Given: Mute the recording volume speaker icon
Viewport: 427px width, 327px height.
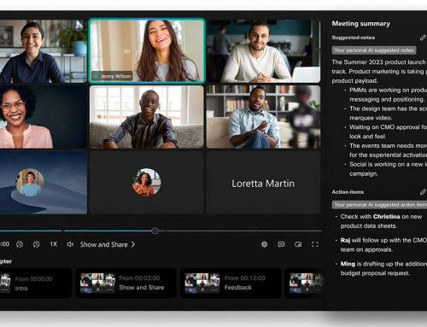Looking at the screenshot, I should [70, 244].
